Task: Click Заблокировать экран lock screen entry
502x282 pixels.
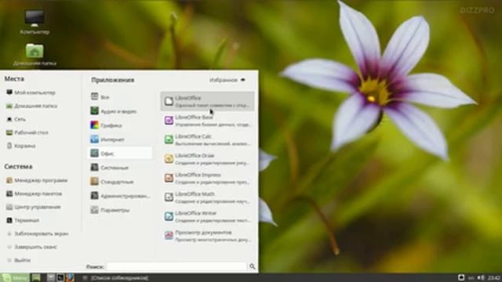Action: (38, 233)
